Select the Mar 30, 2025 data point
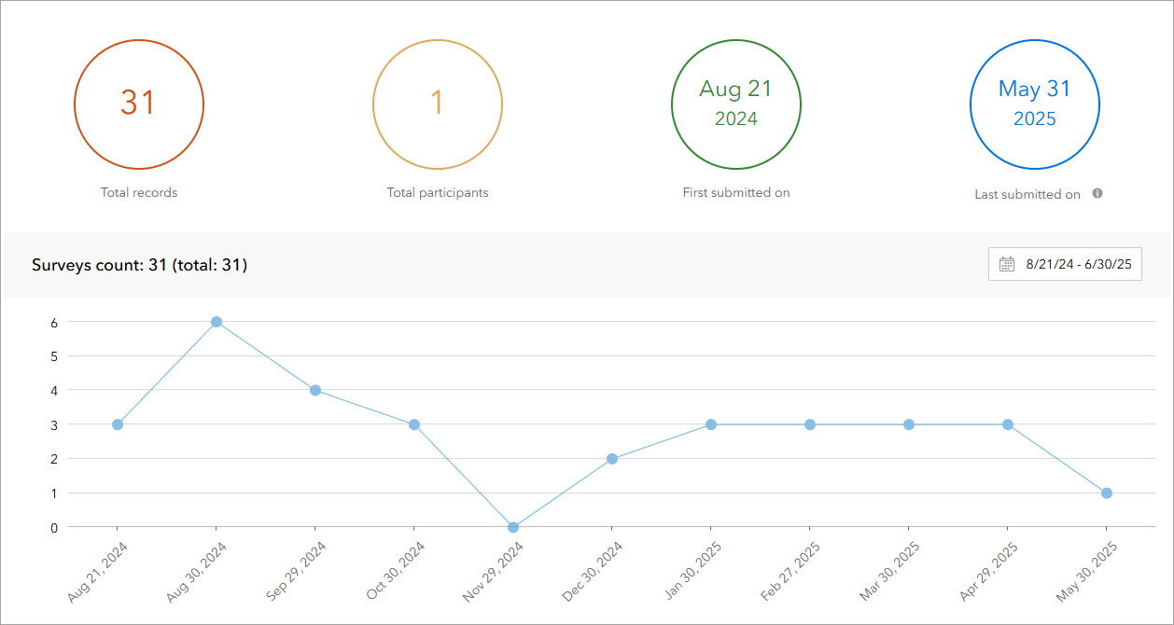The width and height of the screenshot is (1174, 625). pos(909,424)
